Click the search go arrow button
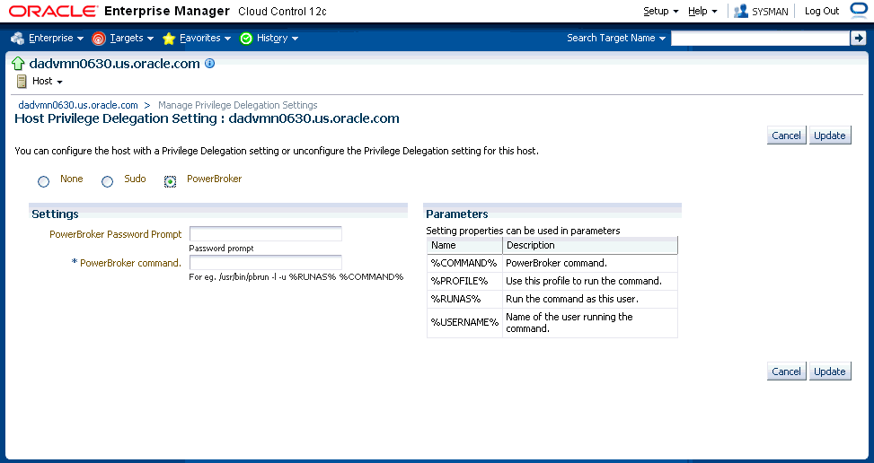Viewport: 874px width, 463px height. click(x=858, y=38)
